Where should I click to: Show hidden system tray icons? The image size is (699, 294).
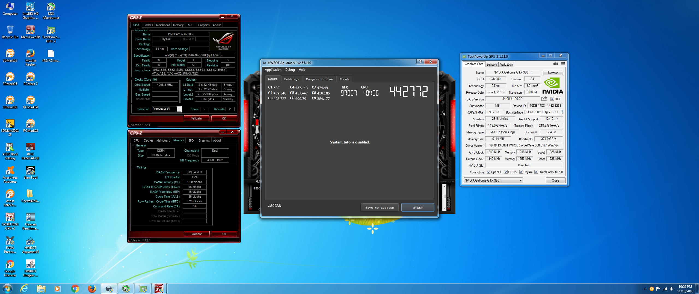[645, 289]
